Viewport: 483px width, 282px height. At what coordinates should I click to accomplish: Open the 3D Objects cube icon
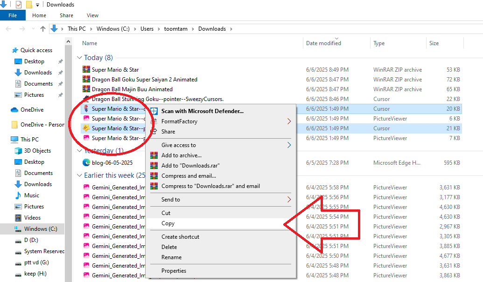click(x=18, y=150)
